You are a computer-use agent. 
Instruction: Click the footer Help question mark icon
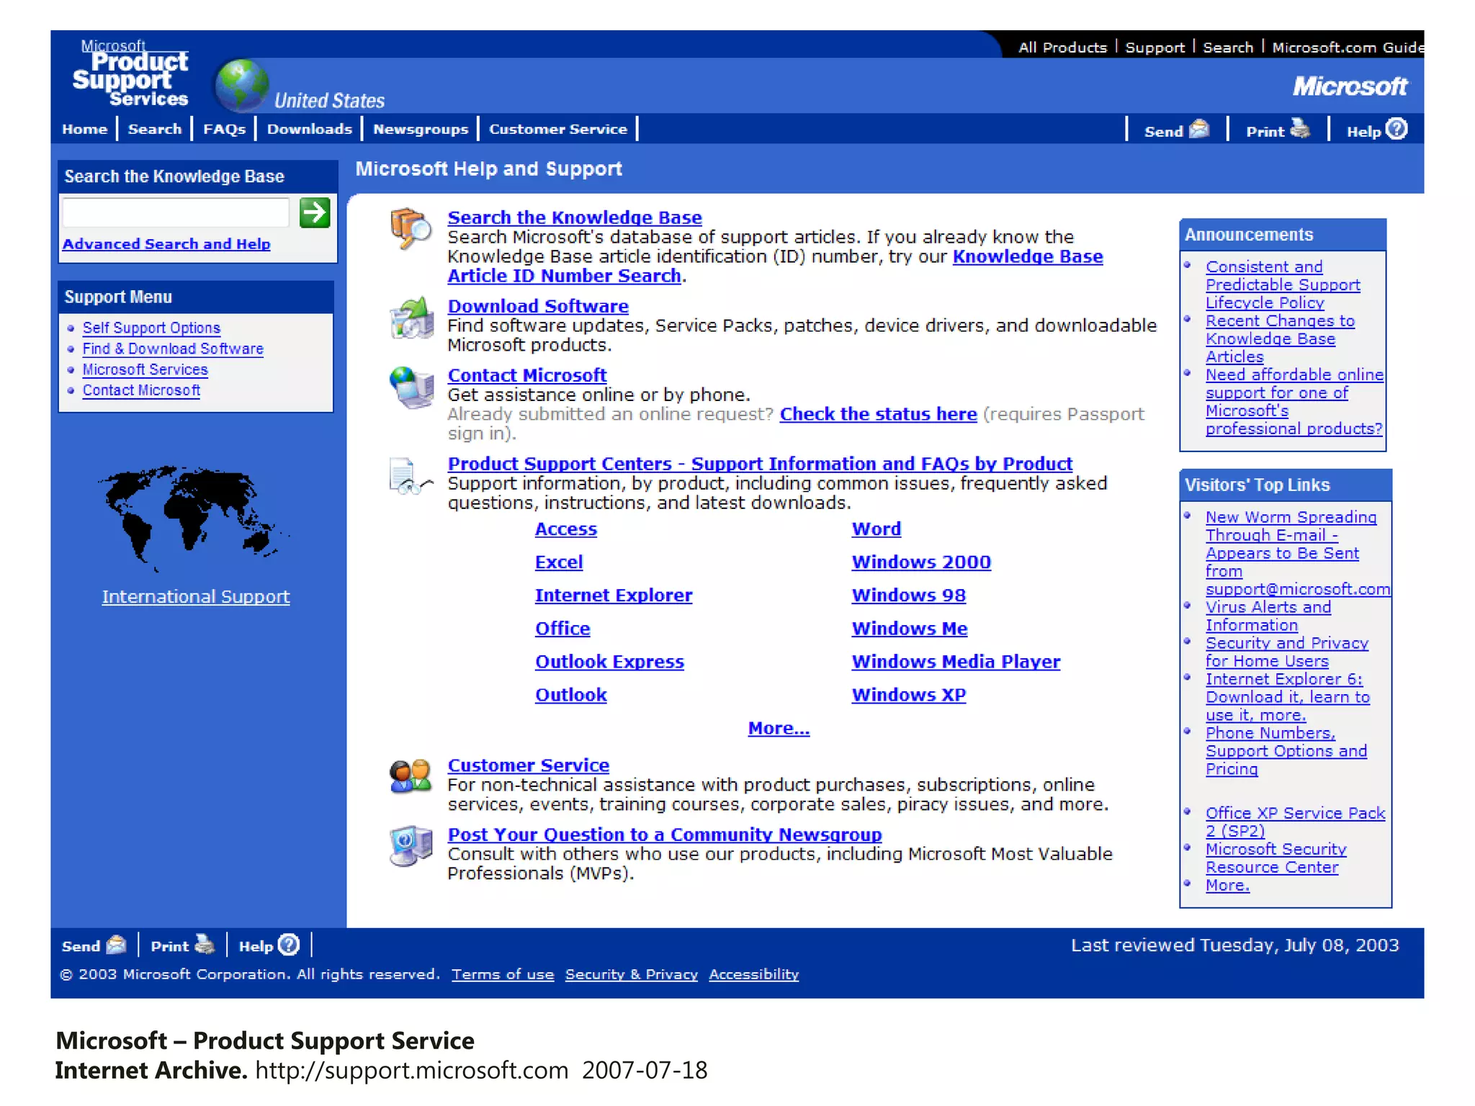click(x=289, y=944)
